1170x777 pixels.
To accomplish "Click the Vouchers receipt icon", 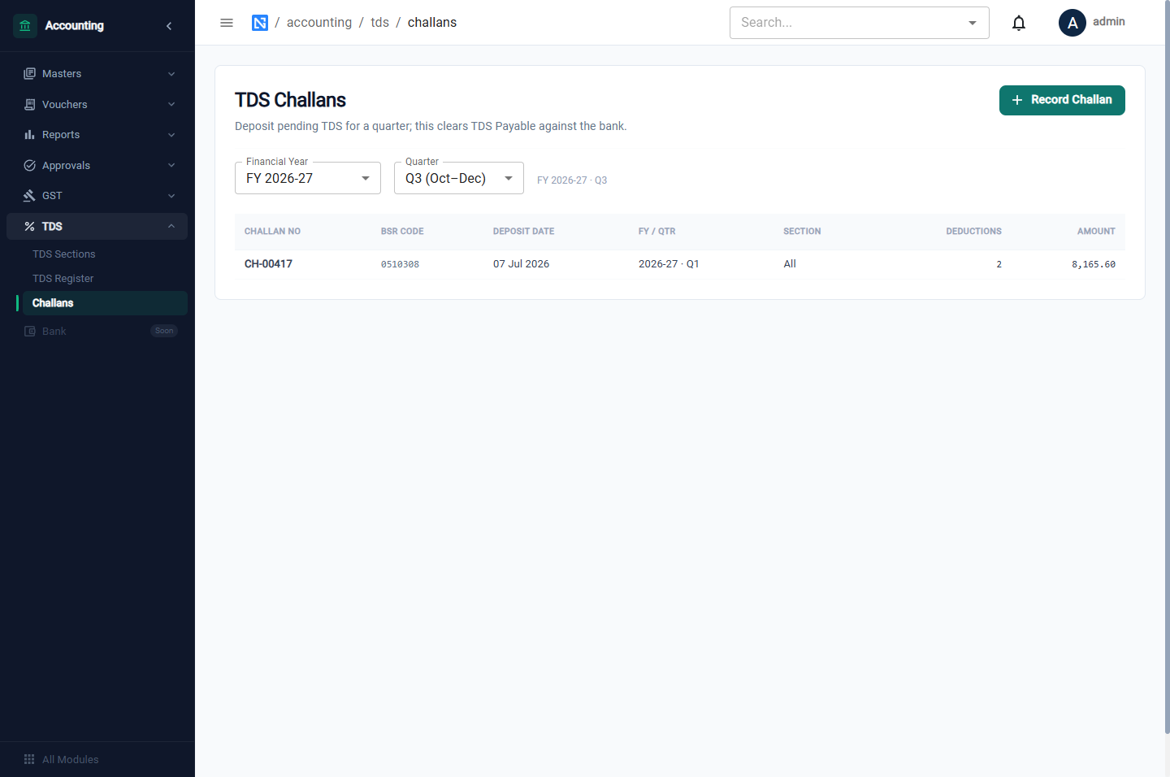I will tap(29, 105).
